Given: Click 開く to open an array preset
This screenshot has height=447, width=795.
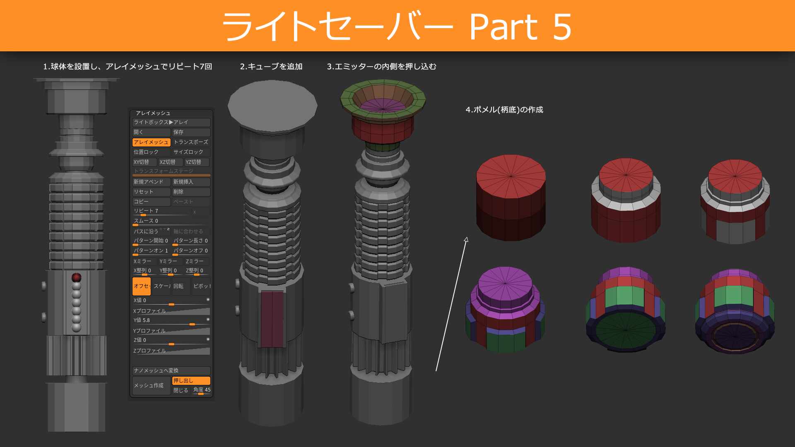Looking at the screenshot, I should pyautogui.click(x=151, y=132).
